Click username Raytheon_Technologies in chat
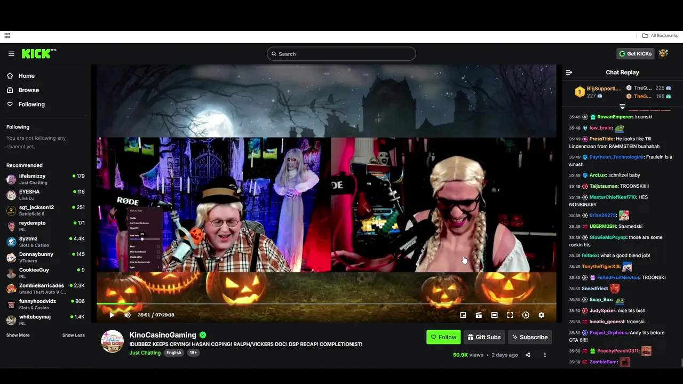Image resolution: width=683 pixels, height=384 pixels. (616, 157)
